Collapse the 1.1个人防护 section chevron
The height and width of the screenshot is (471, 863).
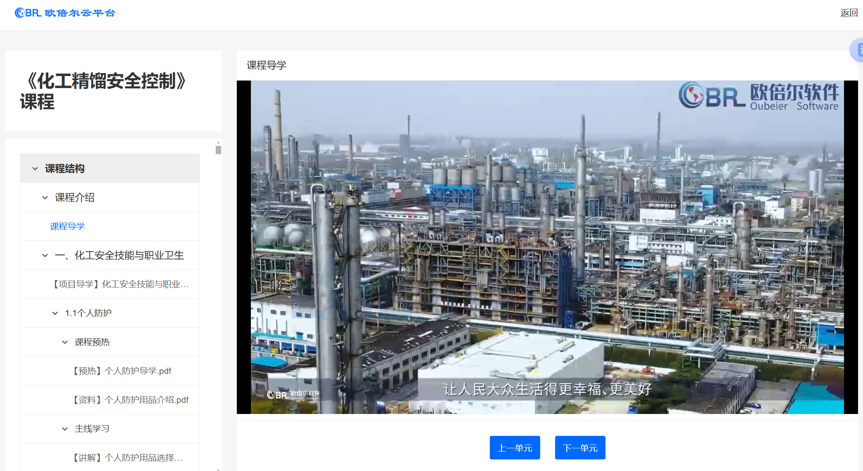[x=55, y=313]
